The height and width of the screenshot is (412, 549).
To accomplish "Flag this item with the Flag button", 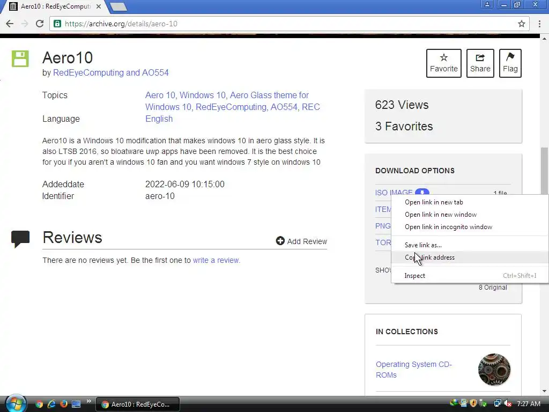I will pos(510,63).
